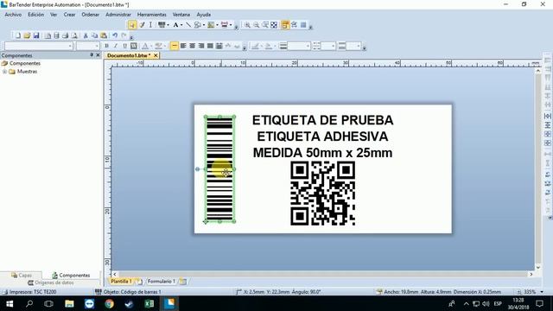Open the zoom percentage dropdown arrow
Viewport: 553px width, 311px height.
pos(542,292)
